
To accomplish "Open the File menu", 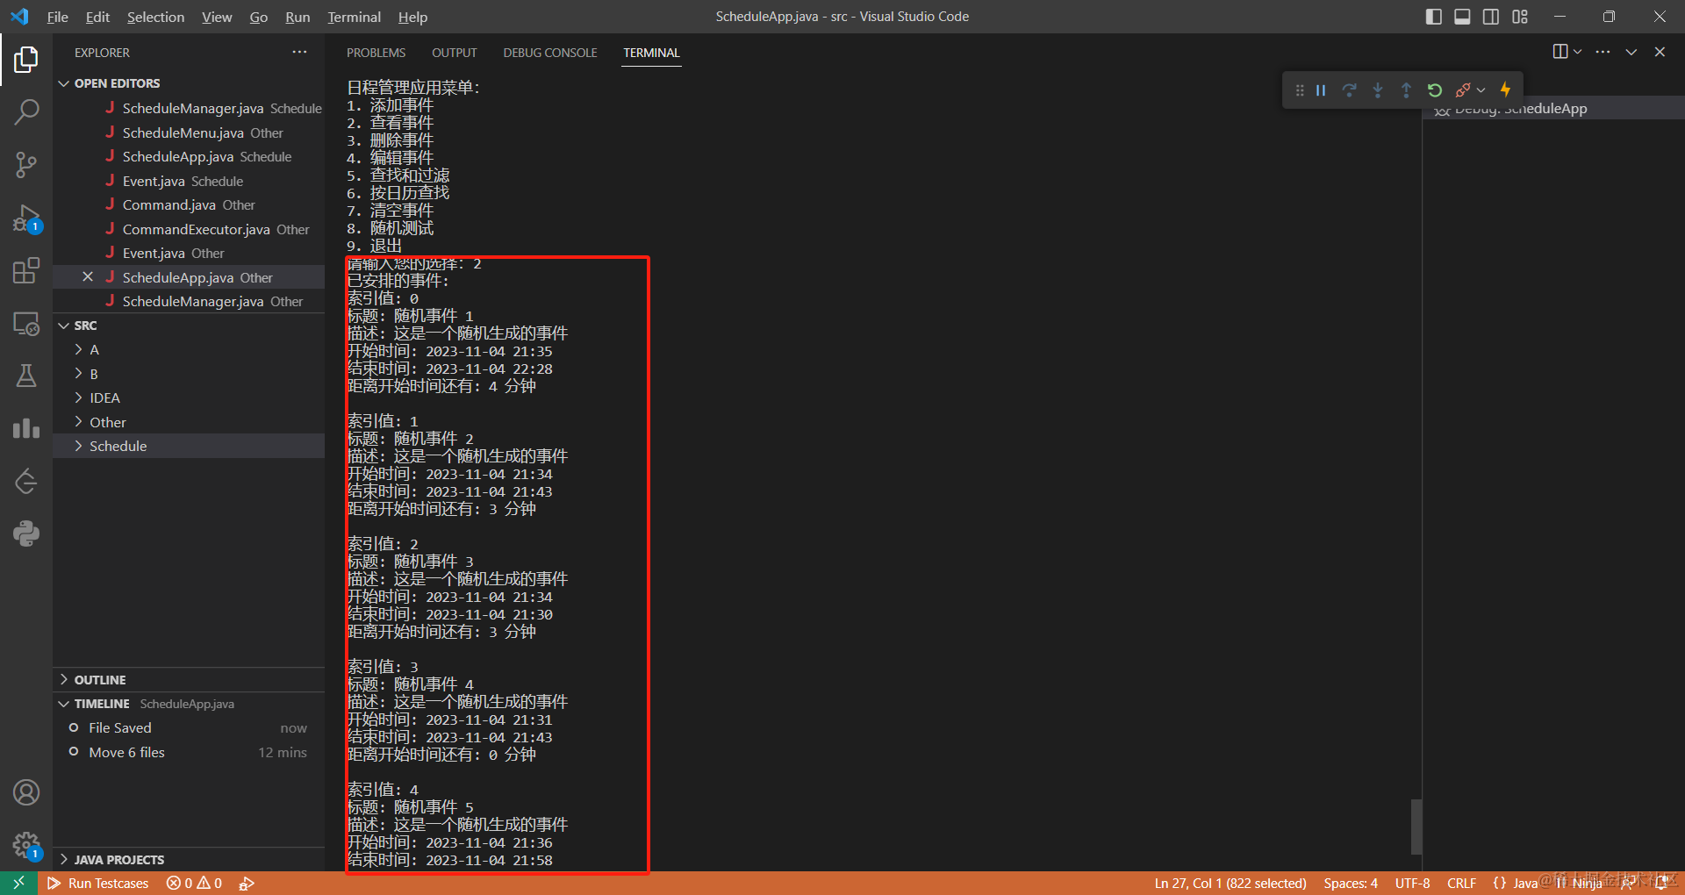I will pos(58,17).
